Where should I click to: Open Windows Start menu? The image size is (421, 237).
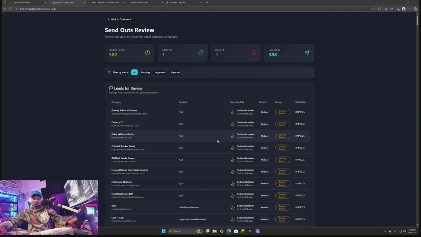[163, 231]
